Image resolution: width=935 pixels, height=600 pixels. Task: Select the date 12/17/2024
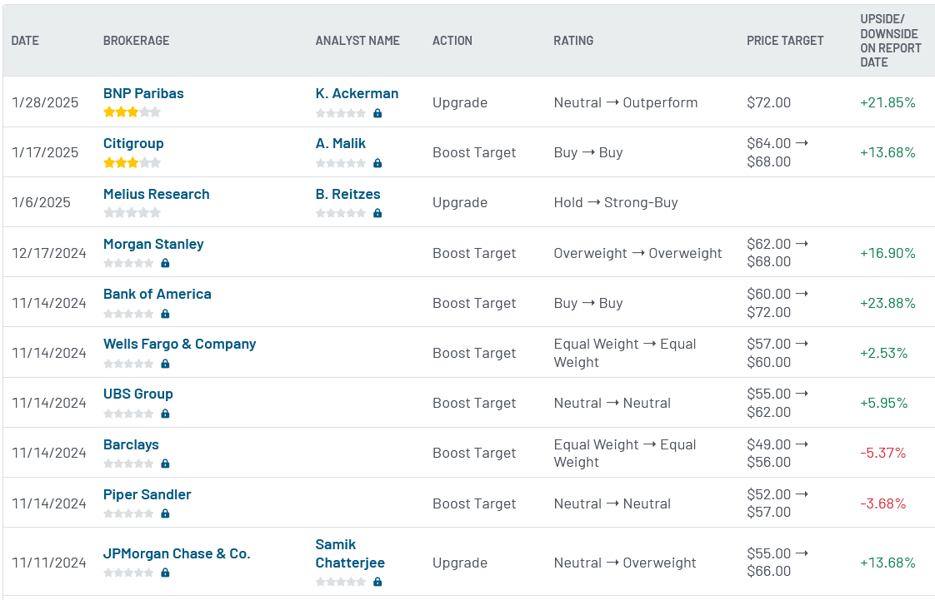[x=49, y=253]
